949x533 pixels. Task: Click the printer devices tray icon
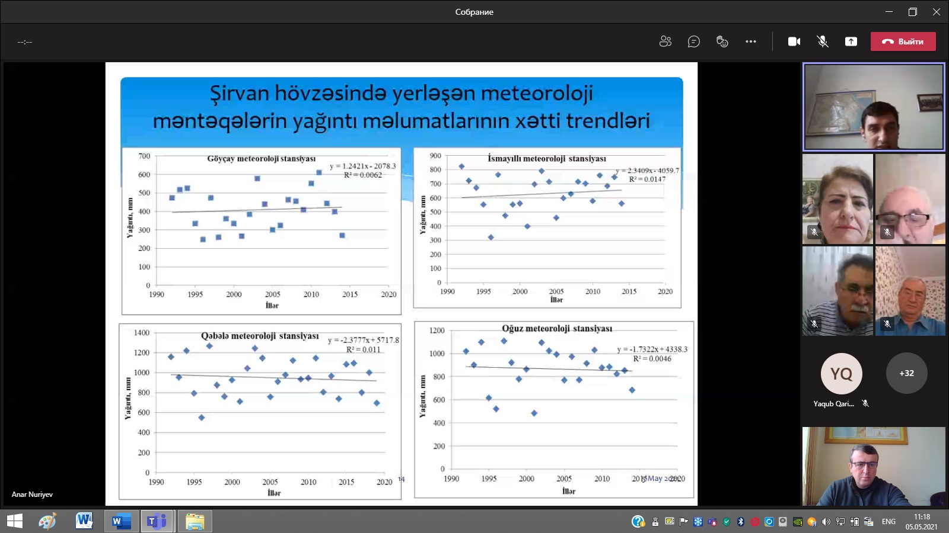point(869,522)
